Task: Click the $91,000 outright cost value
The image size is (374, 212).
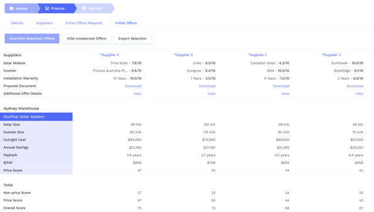Action: [356, 140]
